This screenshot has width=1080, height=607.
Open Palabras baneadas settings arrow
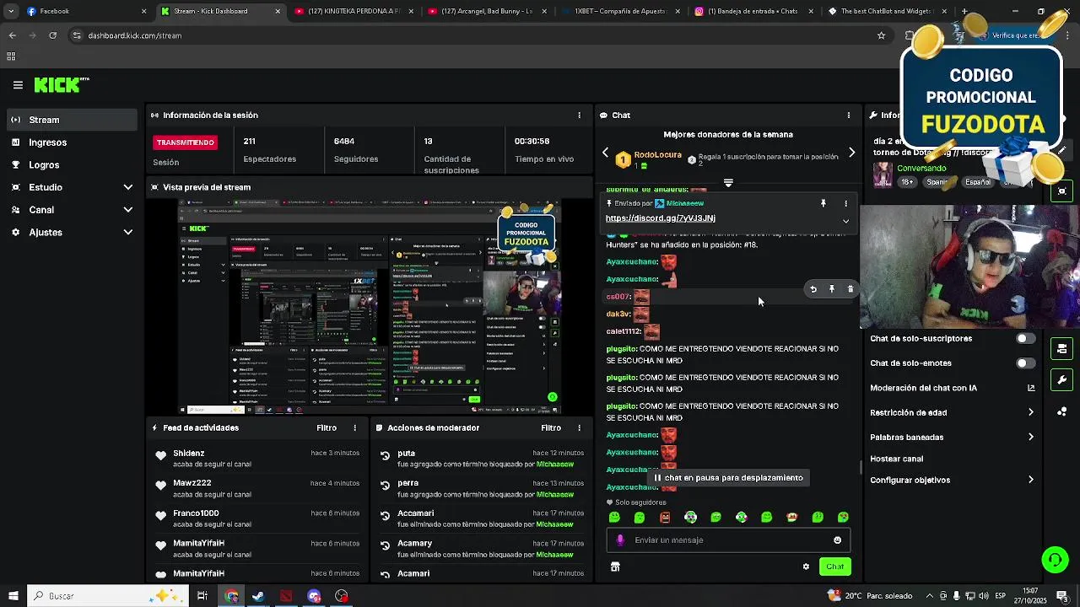coord(1031,437)
